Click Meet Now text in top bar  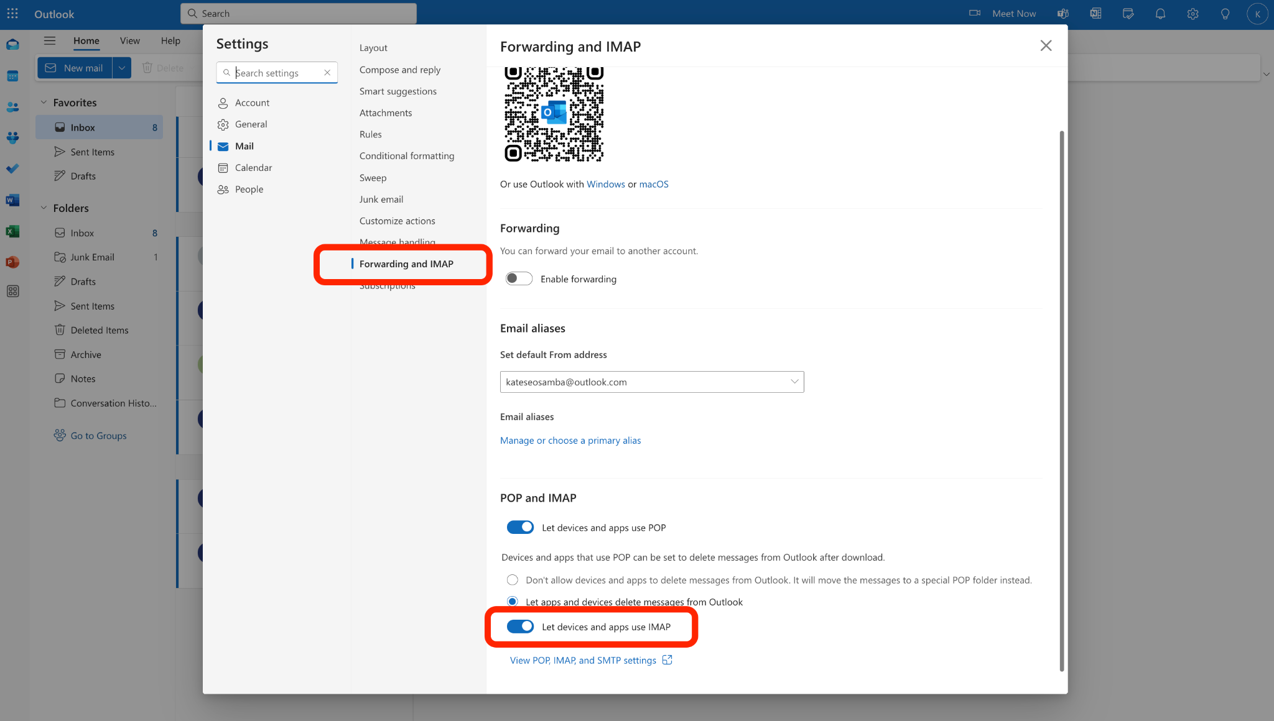(1014, 14)
